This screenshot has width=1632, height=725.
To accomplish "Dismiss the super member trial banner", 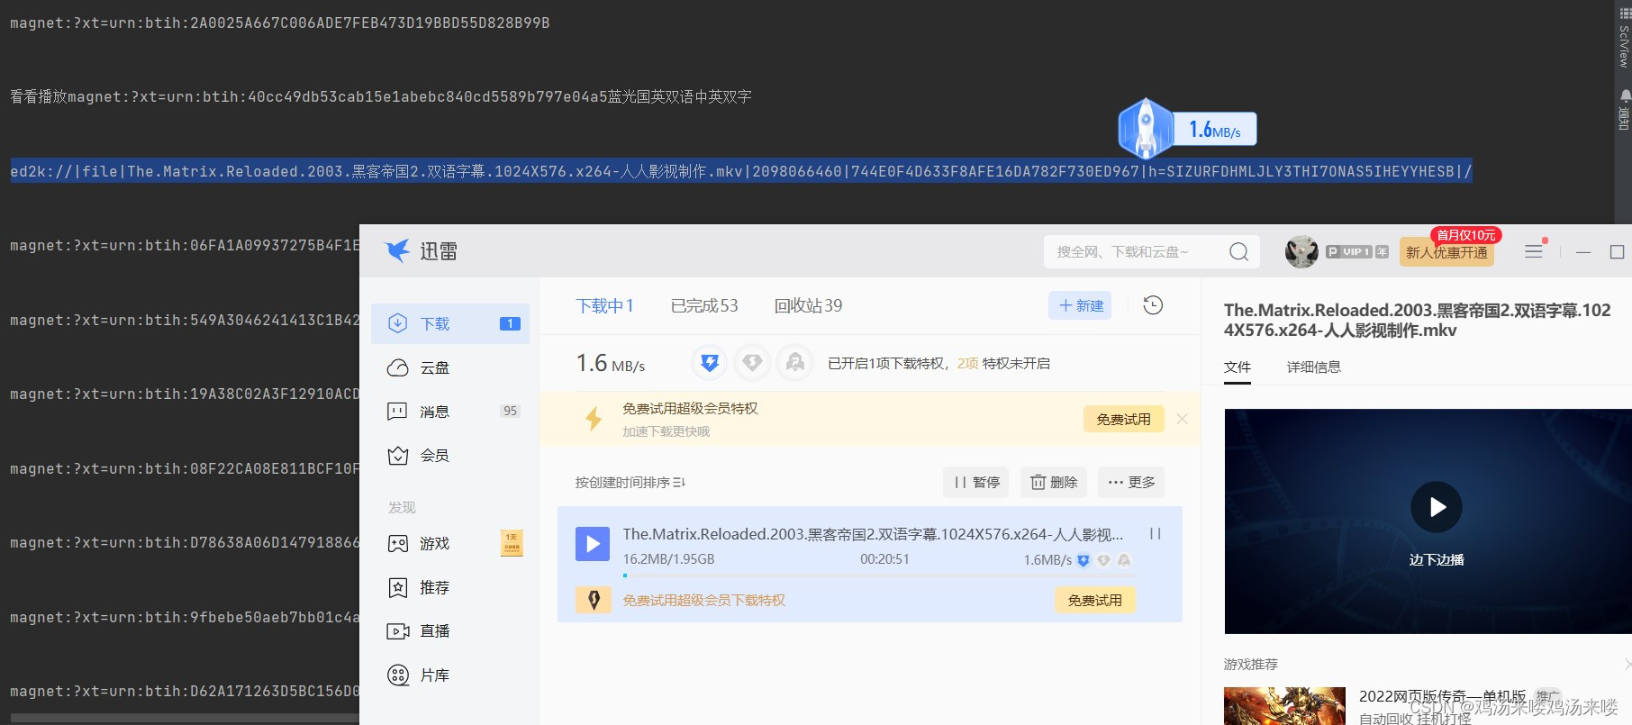I will point(1183,419).
